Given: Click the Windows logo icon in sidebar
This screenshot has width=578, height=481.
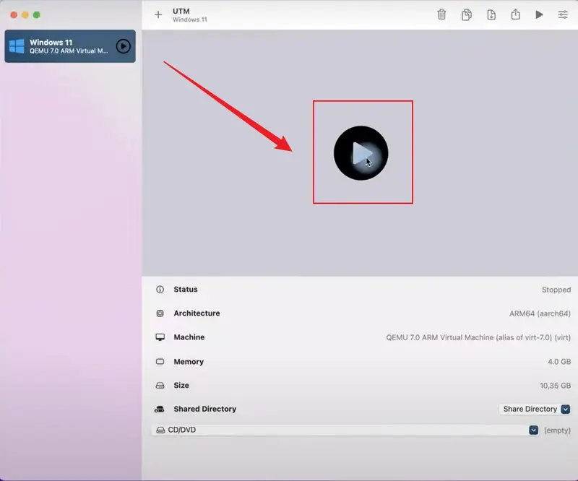Looking at the screenshot, I should coord(17,46).
